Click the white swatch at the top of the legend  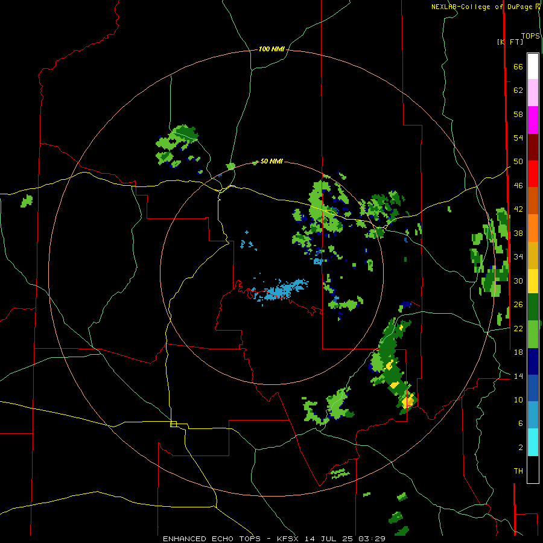pos(533,66)
